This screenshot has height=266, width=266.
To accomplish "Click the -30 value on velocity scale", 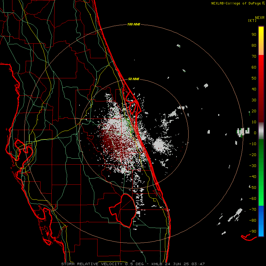I will click(253, 166).
